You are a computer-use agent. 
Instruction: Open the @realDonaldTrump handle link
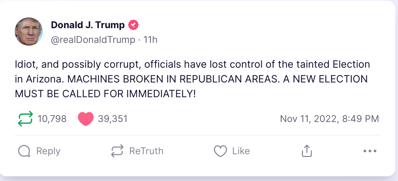93,40
